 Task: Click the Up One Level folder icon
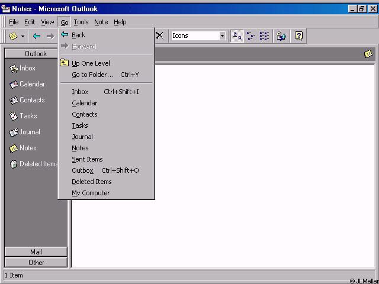pyautogui.click(x=65, y=63)
